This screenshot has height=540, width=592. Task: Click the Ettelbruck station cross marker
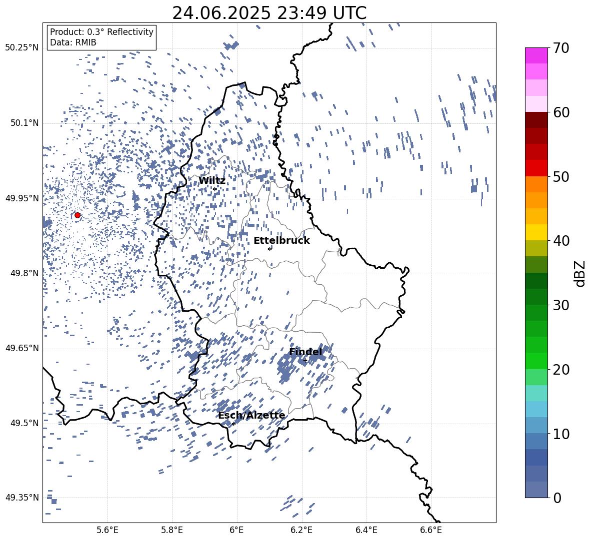click(x=269, y=249)
